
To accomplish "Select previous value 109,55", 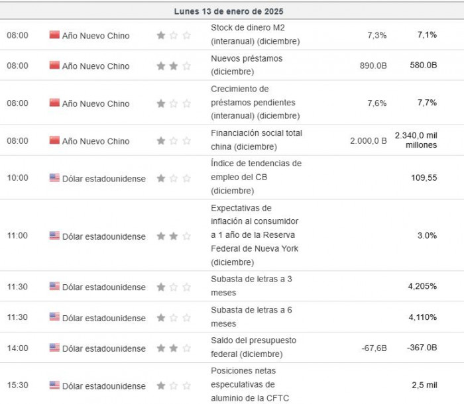I will pos(424,177).
